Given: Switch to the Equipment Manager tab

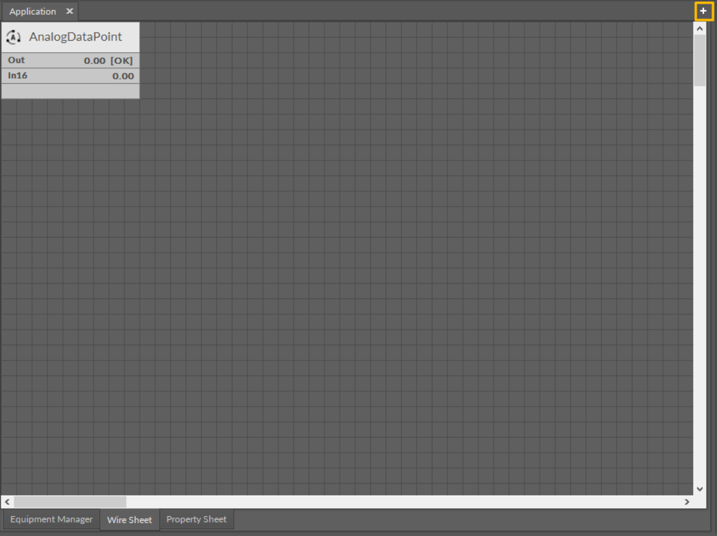Looking at the screenshot, I should 50,519.
